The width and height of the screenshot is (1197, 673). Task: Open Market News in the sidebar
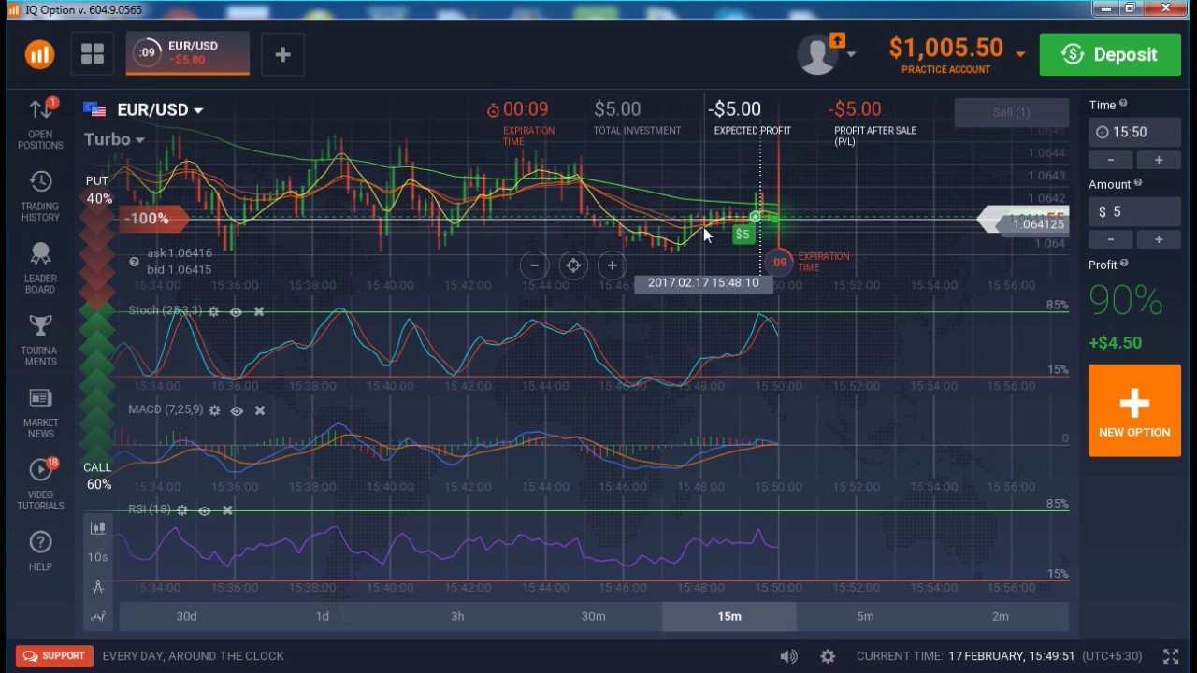pyautogui.click(x=40, y=412)
